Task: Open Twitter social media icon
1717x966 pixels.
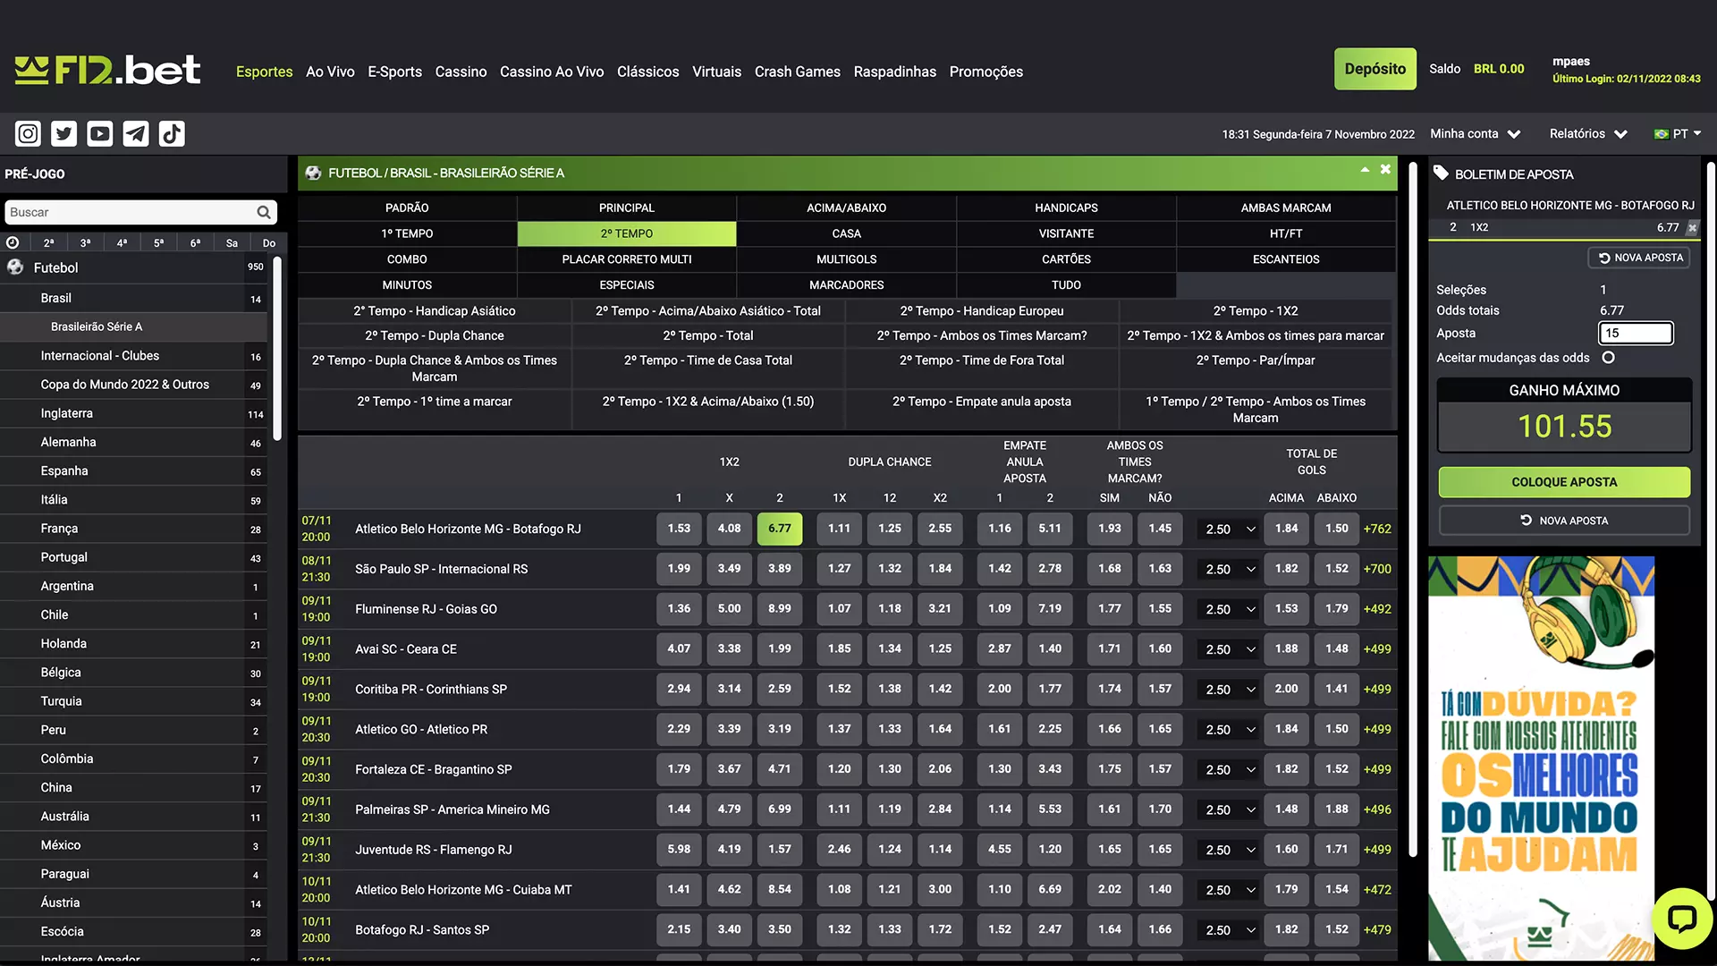Action: click(63, 132)
